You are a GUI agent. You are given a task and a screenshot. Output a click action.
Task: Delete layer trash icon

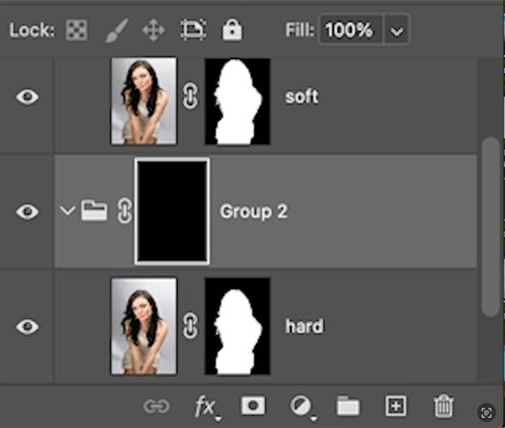point(443,406)
